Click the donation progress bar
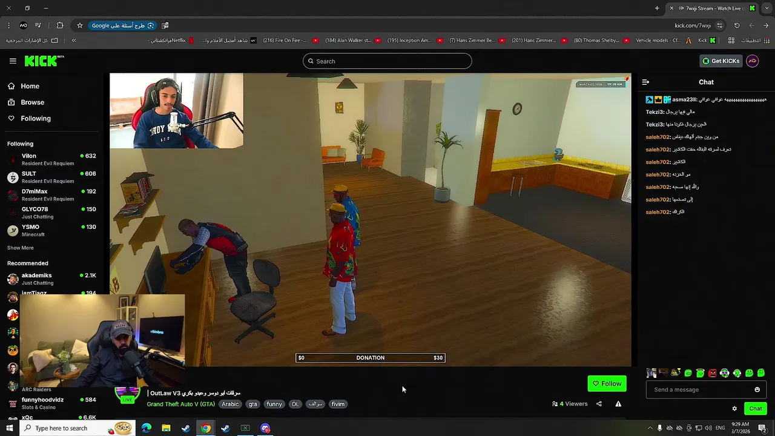The image size is (775, 436). click(x=370, y=358)
